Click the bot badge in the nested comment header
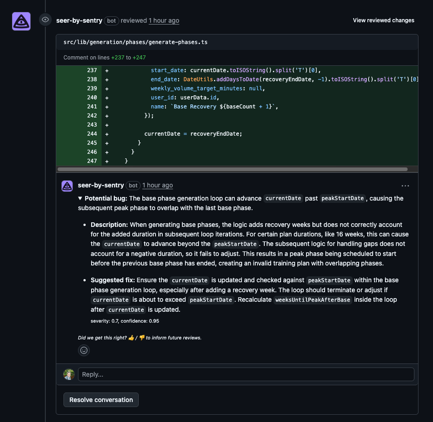 (133, 186)
